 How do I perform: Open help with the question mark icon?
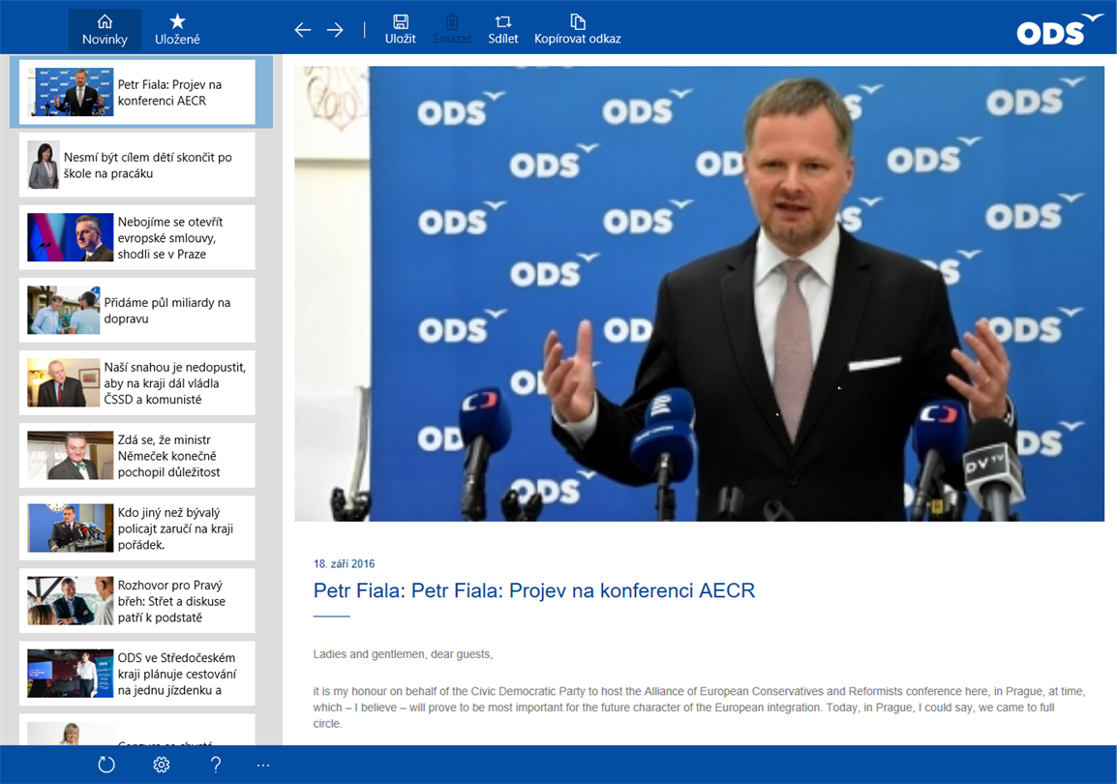[x=216, y=765]
